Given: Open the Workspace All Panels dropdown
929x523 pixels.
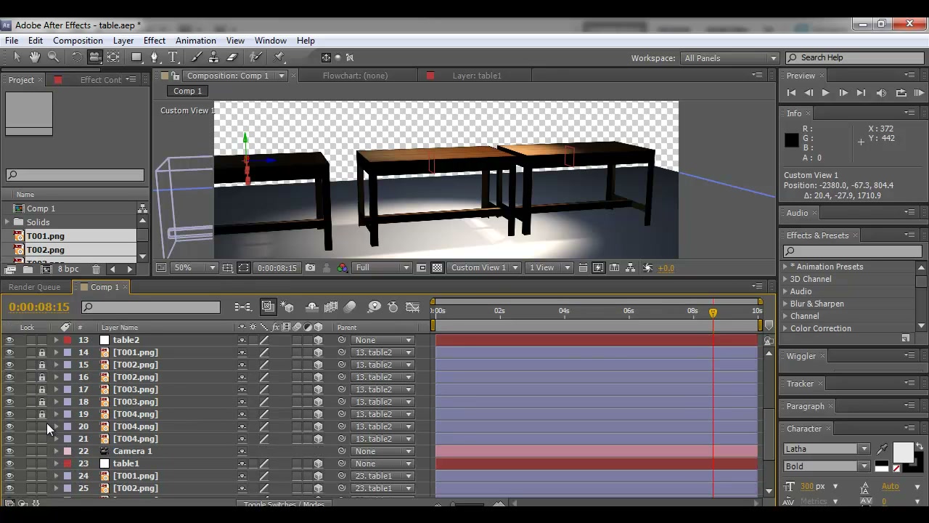Looking at the screenshot, I should pyautogui.click(x=729, y=58).
